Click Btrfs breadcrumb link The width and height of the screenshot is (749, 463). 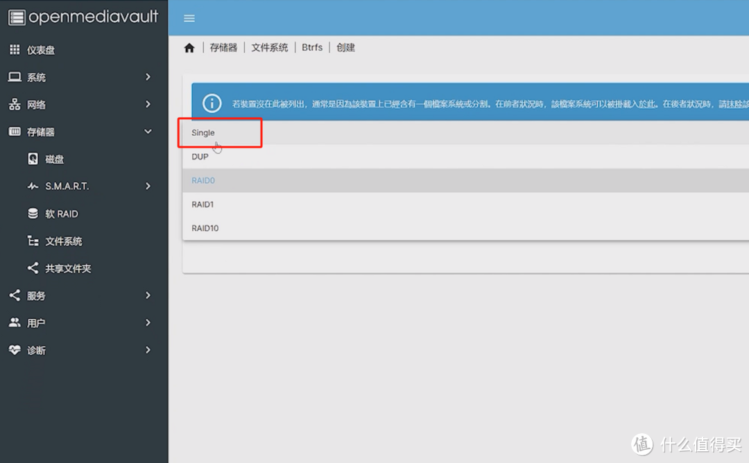[312, 47]
